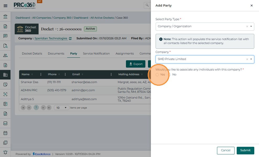
Task: Switch to the Service Notification tab
Action: [96, 53]
